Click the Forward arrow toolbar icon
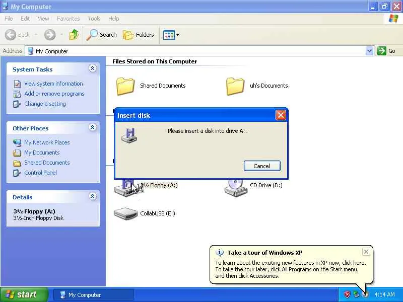Viewport: 403px width, 302px height. (50, 35)
